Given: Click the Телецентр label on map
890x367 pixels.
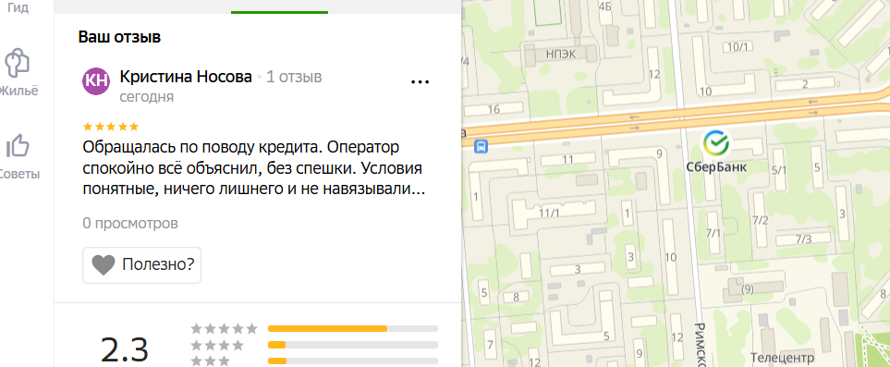Looking at the screenshot, I should 782,358.
